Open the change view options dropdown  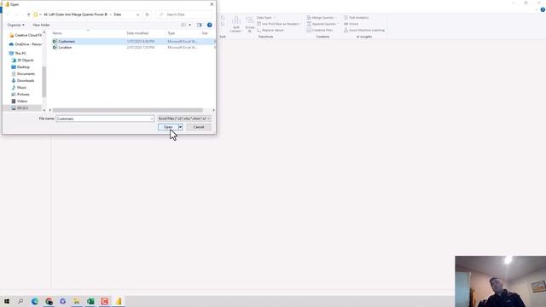189,25
